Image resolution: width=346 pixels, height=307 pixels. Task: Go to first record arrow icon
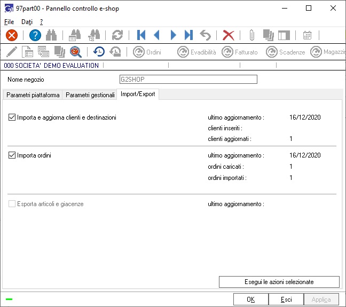pyautogui.click(x=141, y=35)
